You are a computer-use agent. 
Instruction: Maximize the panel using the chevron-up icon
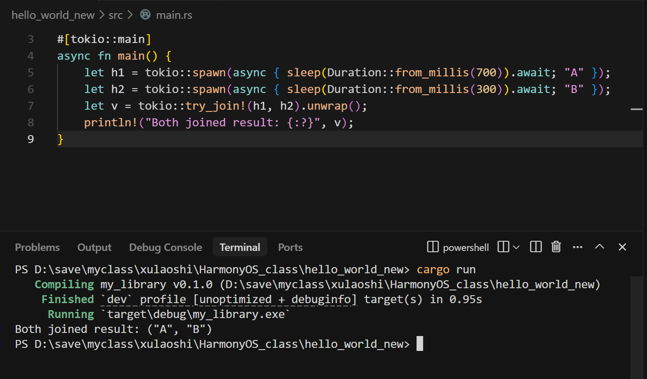tap(600, 247)
